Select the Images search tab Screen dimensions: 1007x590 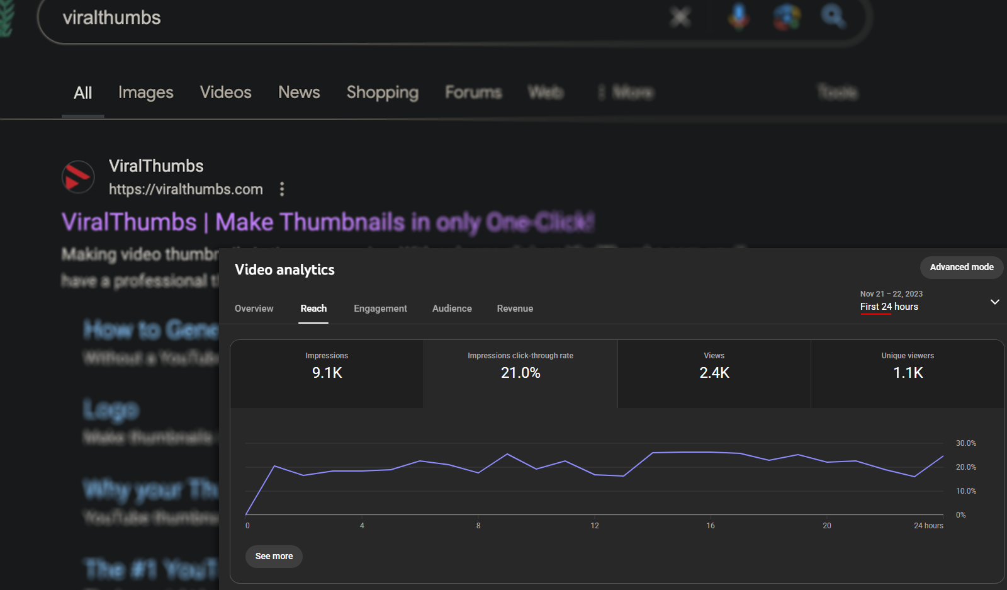145,93
